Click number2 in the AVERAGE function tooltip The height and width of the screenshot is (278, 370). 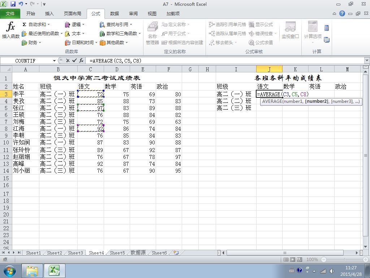click(x=317, y=101)
